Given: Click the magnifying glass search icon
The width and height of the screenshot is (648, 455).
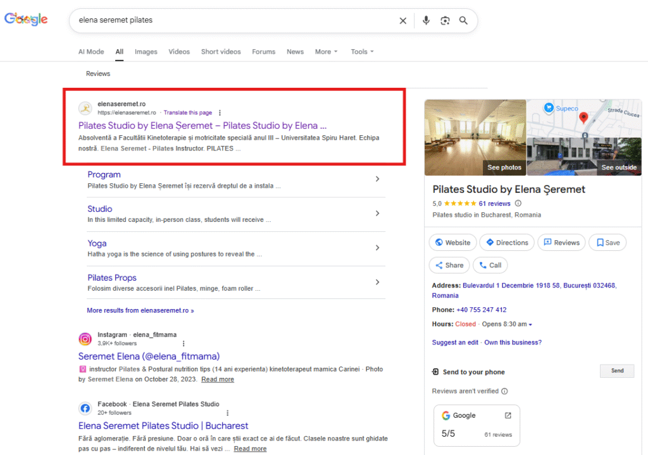Looking at the screenshot, I should point(463,20).
